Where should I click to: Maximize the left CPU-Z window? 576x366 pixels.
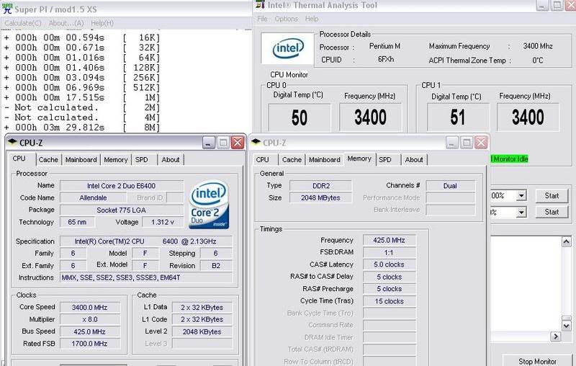223,143
